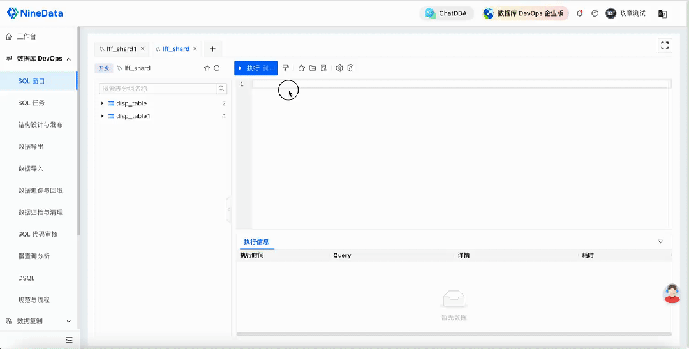Toggle fullscreen mode for SQL window
Image resolution: width=689 pixels, height=349 pixels.
pos(665,45)
